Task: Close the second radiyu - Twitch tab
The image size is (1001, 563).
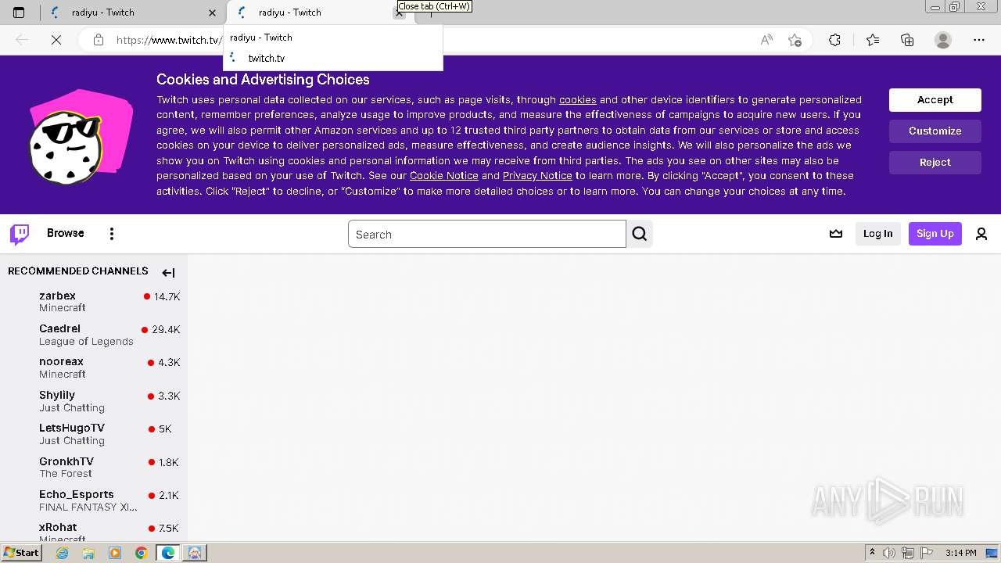Action: click(400, 13)
